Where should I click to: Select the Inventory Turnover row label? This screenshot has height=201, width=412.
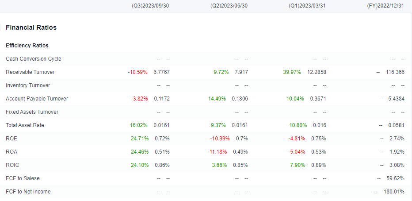click(x=28, y=85)
